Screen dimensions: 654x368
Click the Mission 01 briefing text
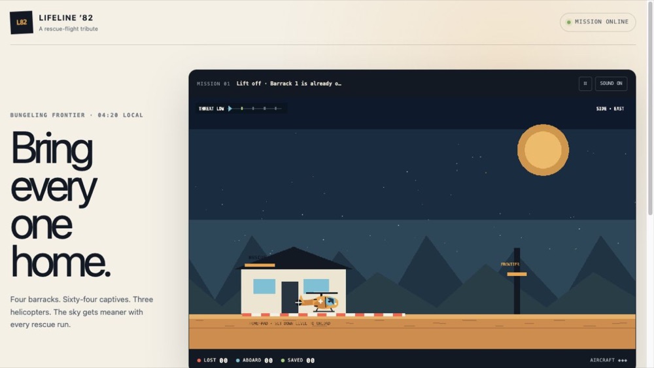click(288, 84)
